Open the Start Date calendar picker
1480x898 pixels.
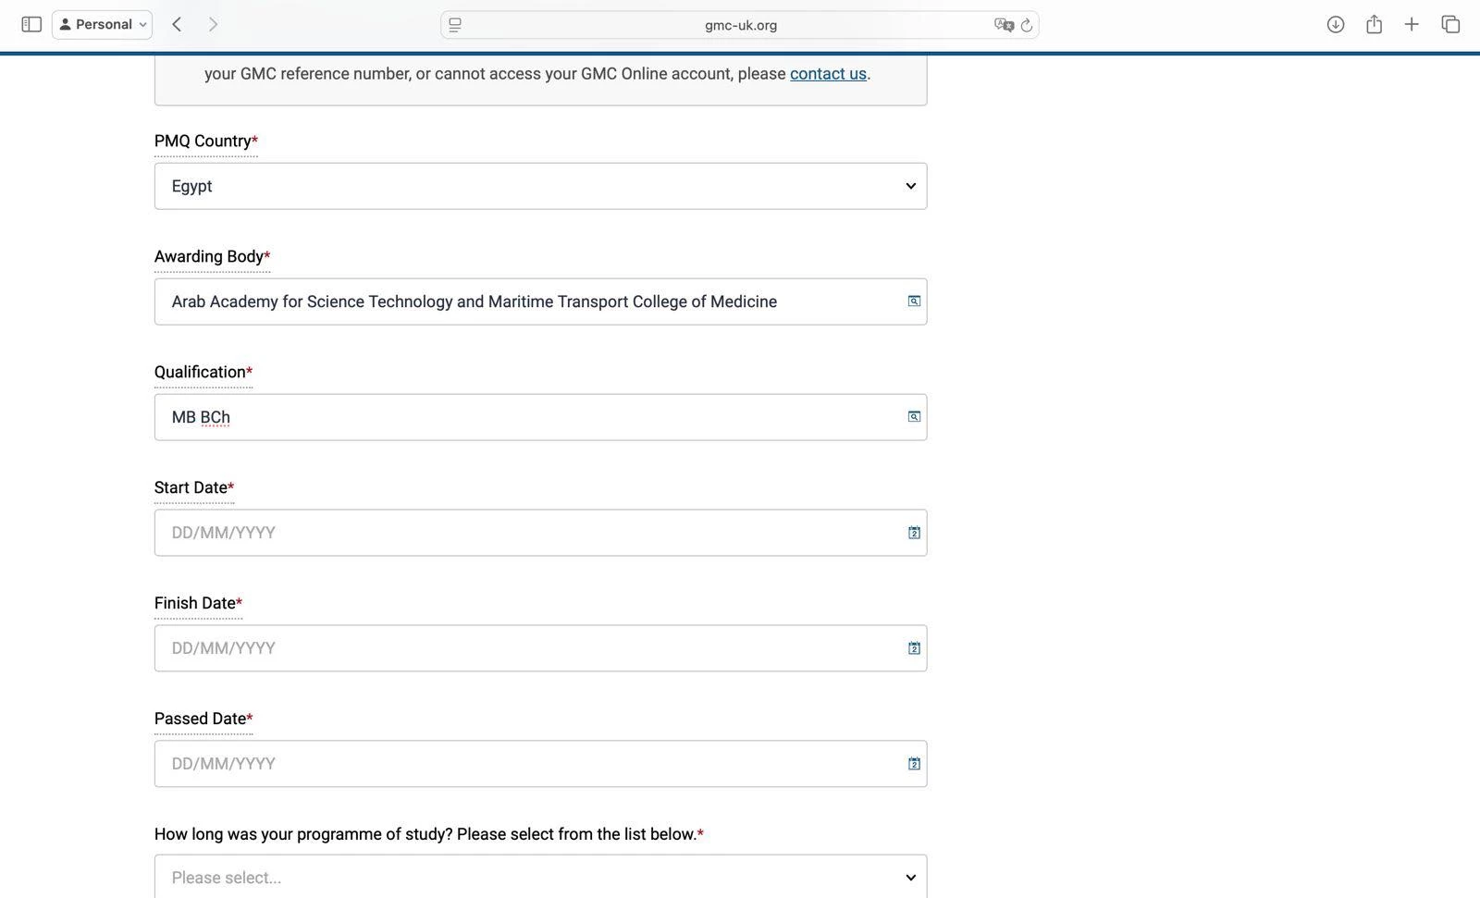pyautogui.click(x=914, y=533)
